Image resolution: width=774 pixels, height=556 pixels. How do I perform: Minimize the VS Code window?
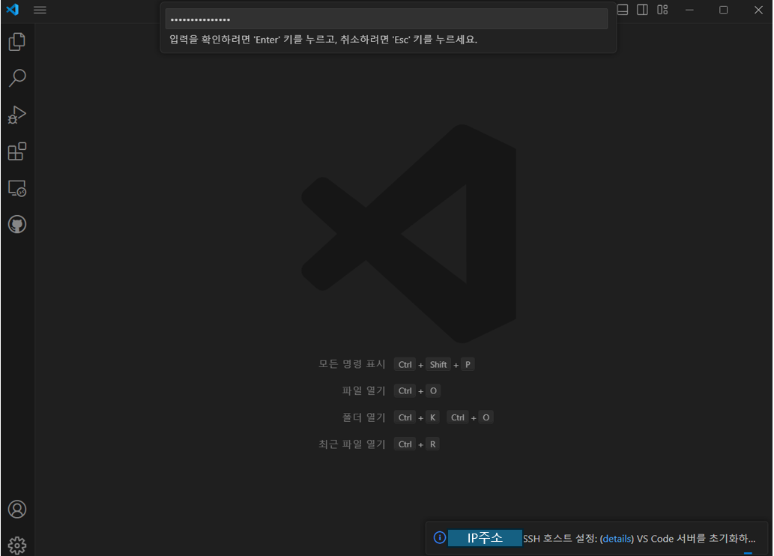click(689, 10)
